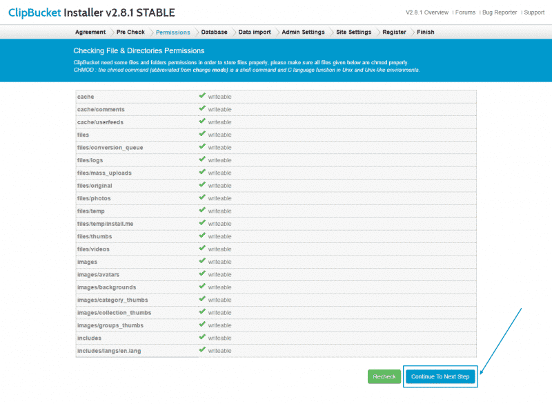
Task: Go to the Agreement step tab
Action: [90, 32]
